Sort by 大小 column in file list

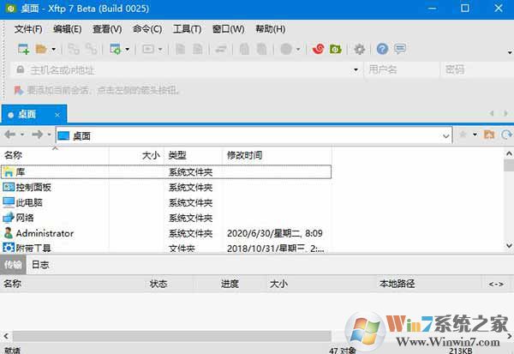136,155
